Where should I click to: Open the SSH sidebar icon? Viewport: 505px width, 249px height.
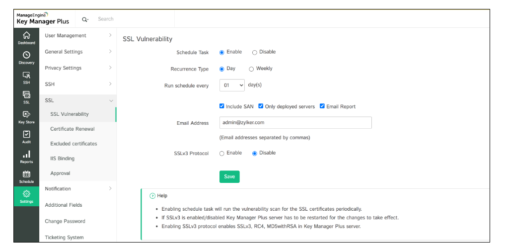click(26, 76)
